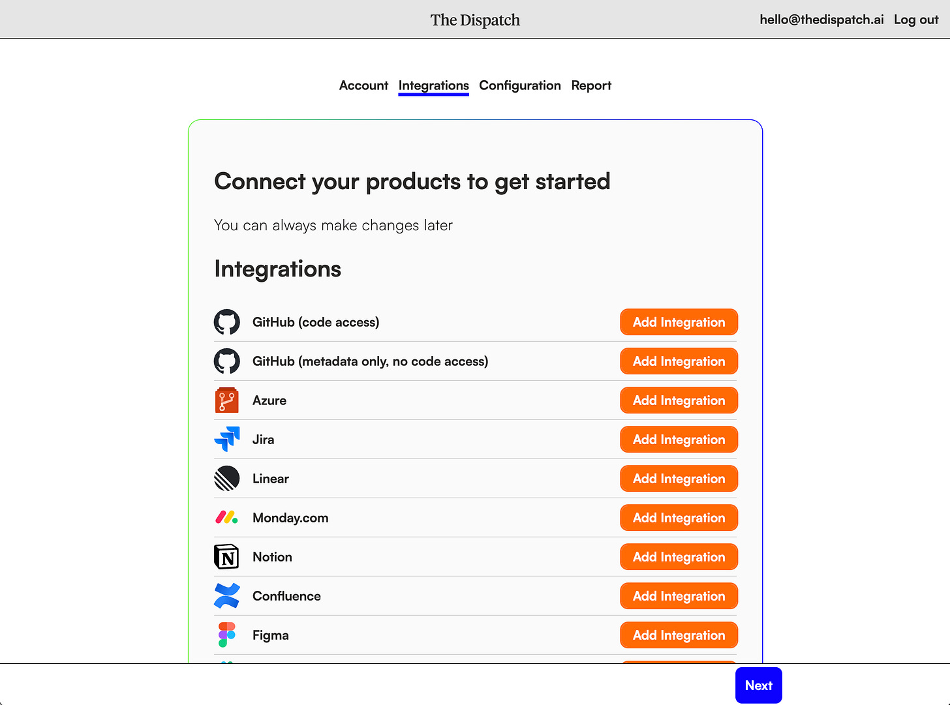
Task: Switch to the Configuration tab
Action: (520, 85)
